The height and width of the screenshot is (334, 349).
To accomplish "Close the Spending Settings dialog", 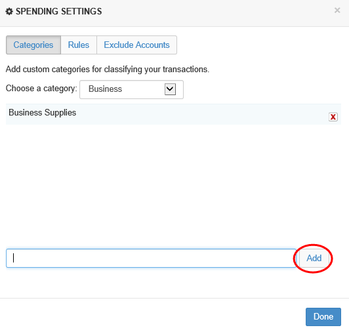I will click(x=337, y=10).
